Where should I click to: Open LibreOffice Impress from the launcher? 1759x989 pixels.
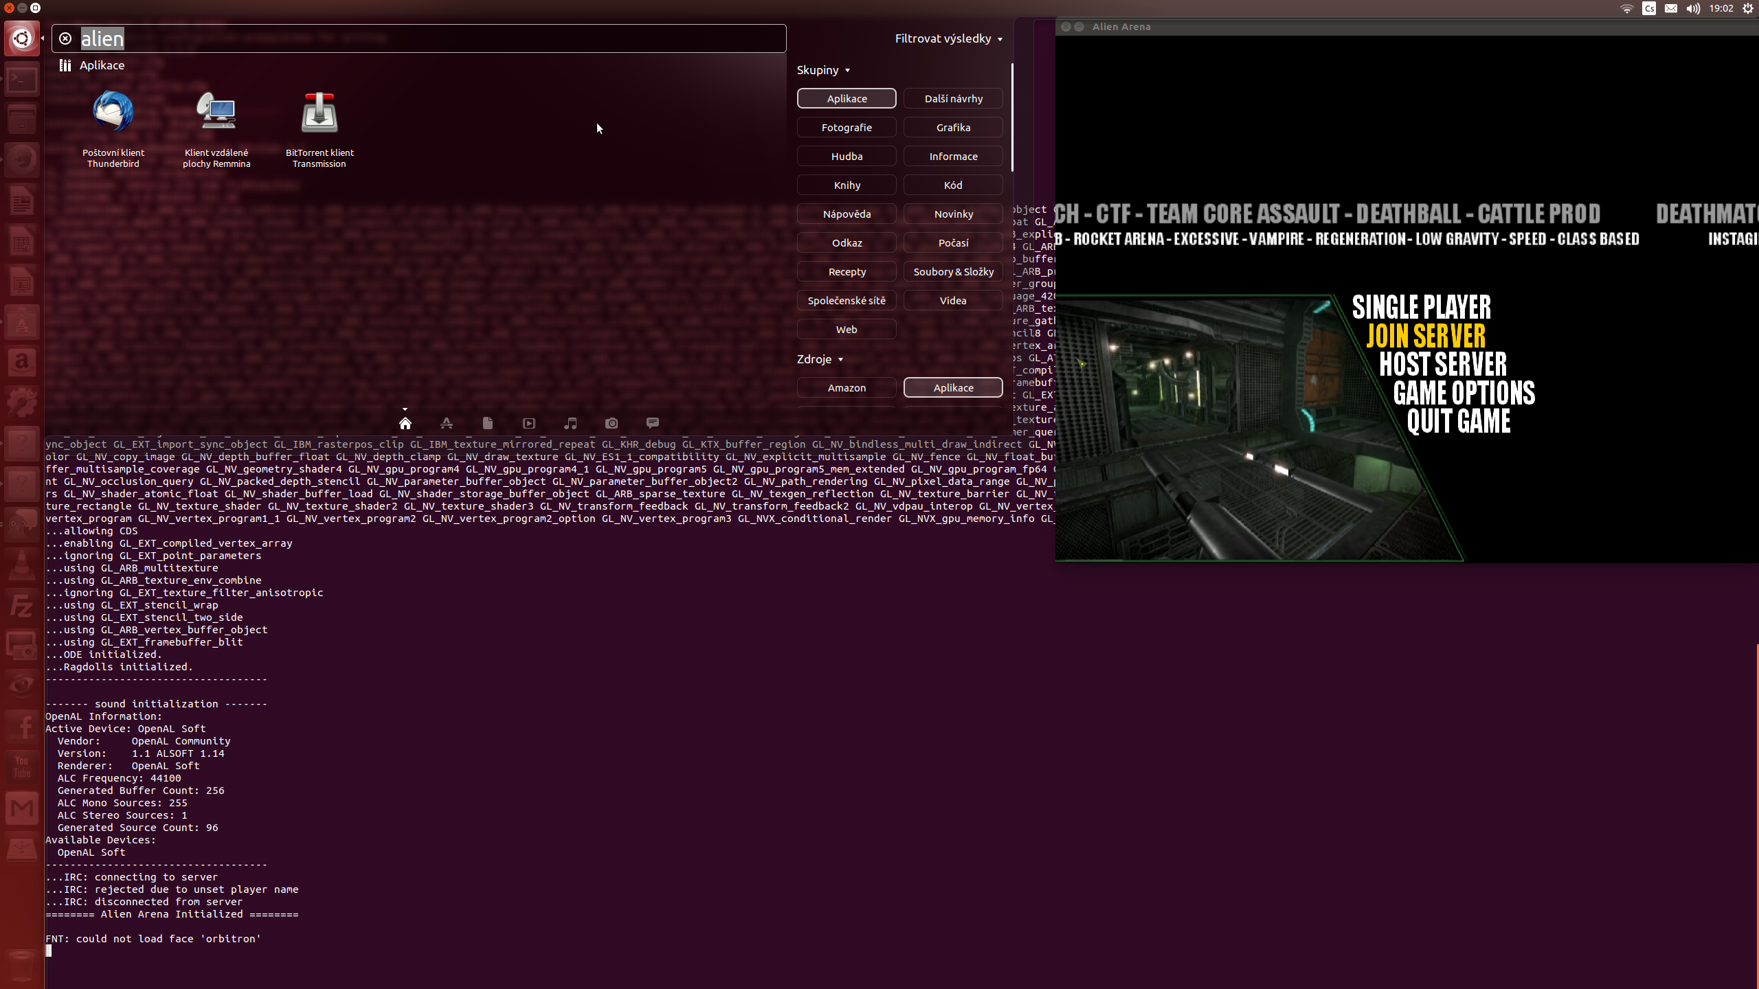coord(22,281)
